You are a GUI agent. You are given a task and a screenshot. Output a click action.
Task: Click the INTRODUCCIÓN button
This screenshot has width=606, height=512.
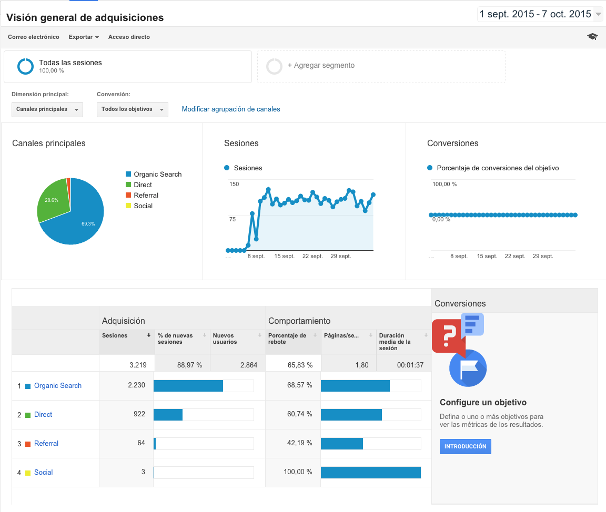[x=466, y=446]
